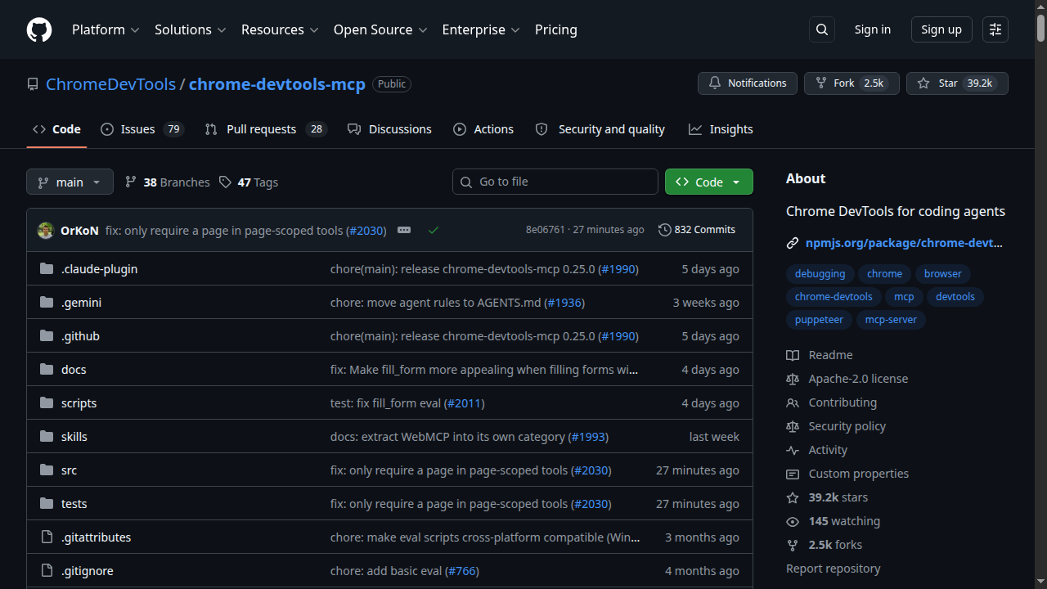The height and width of the screenshot is (589, 1047).
Task: Click the note icon next to Custom properties
Action: point(793,474)
